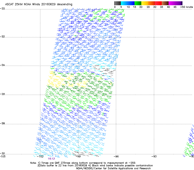Click the orange 25-30 knots color band

pos(152,3)
